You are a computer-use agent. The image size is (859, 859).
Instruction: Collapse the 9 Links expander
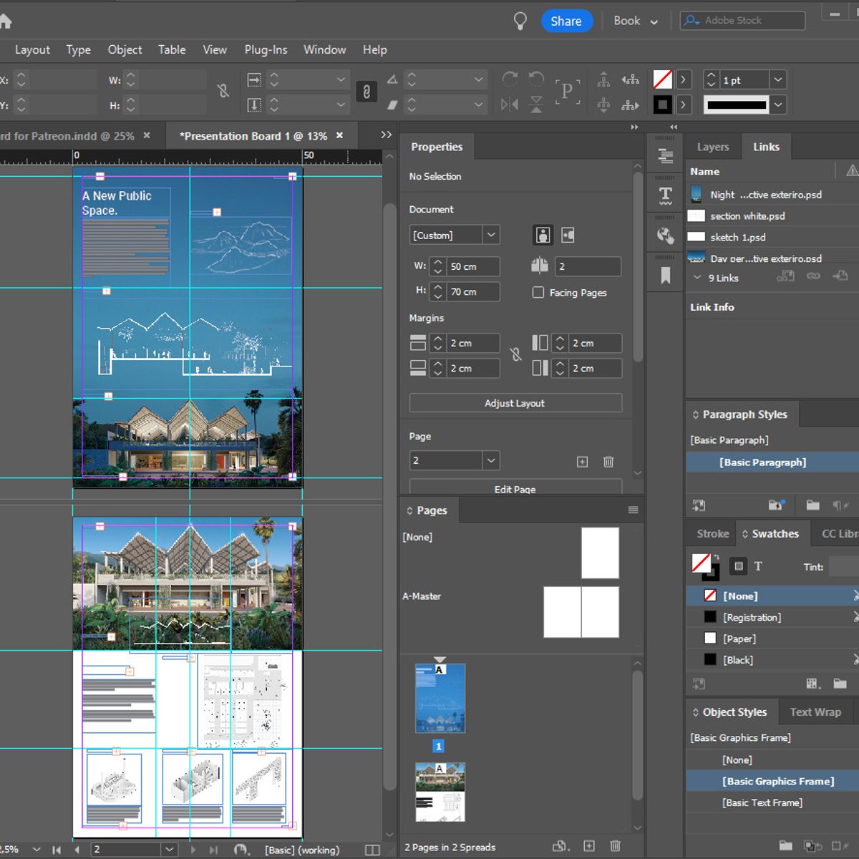point(697,278)
